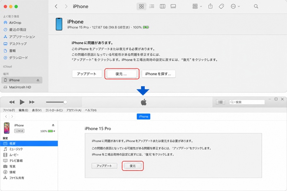Click the 128GB capacity badge

[x=19, y=131]
